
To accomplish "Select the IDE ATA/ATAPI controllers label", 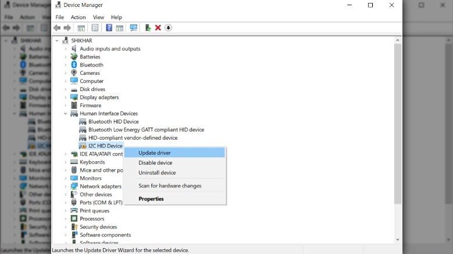I will [101, 154].
